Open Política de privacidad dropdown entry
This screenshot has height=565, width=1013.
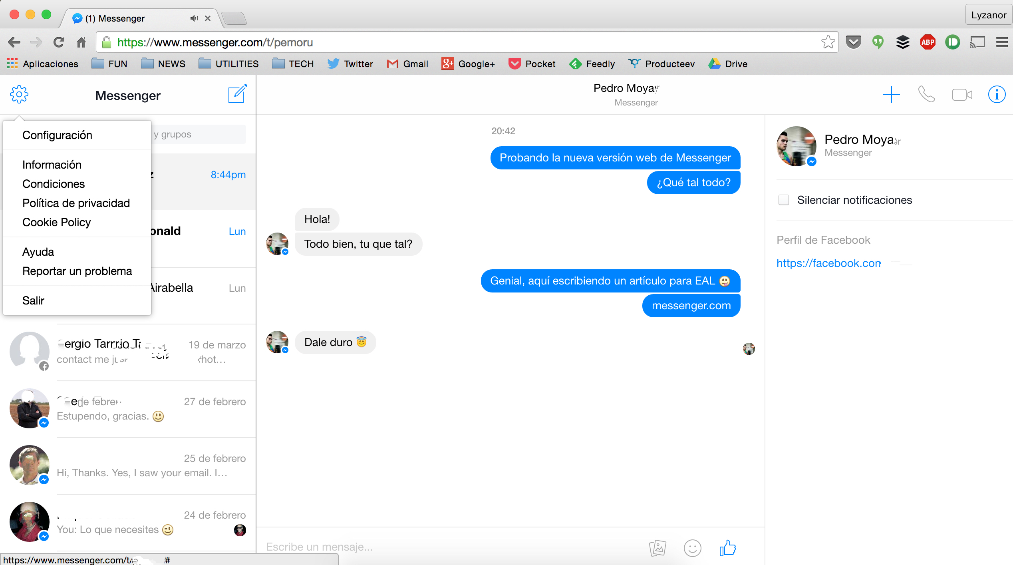[x=76, y=203]
